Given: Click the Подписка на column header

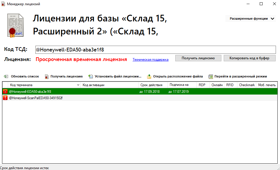Looking at the screenshot, I should pyautogui.click(x=182, y=85).
